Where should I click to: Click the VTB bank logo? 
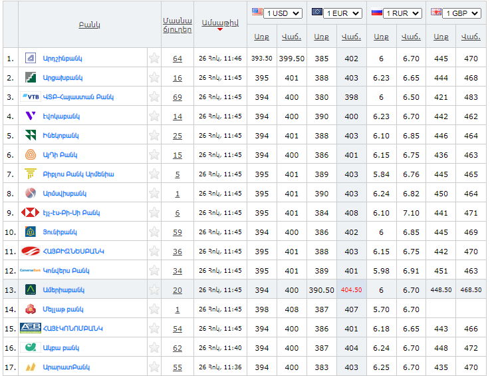click(x=31, y=96)
